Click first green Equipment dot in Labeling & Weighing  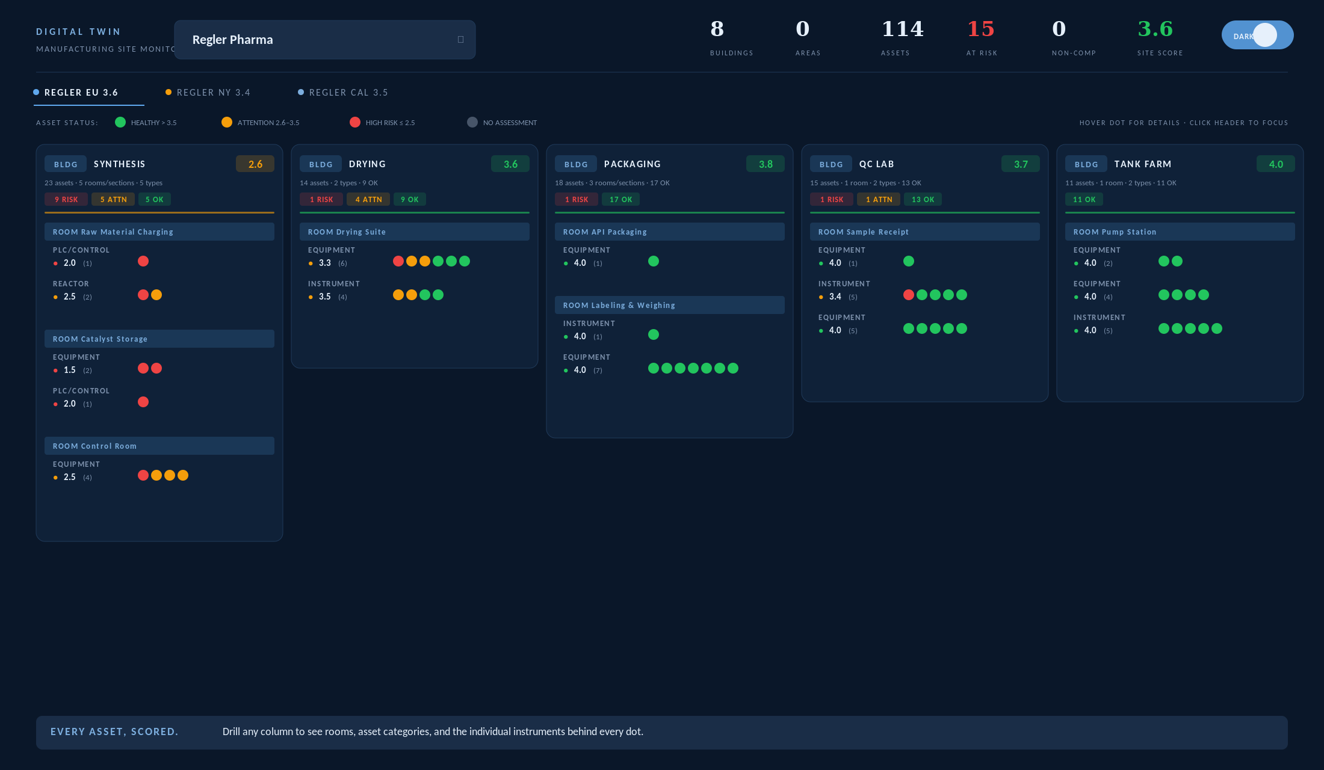coord(654,368)
